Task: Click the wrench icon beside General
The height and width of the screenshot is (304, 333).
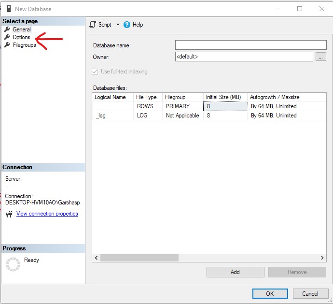Action: click(x=7, y=29)
